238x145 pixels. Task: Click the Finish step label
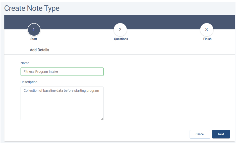point(207,39)
